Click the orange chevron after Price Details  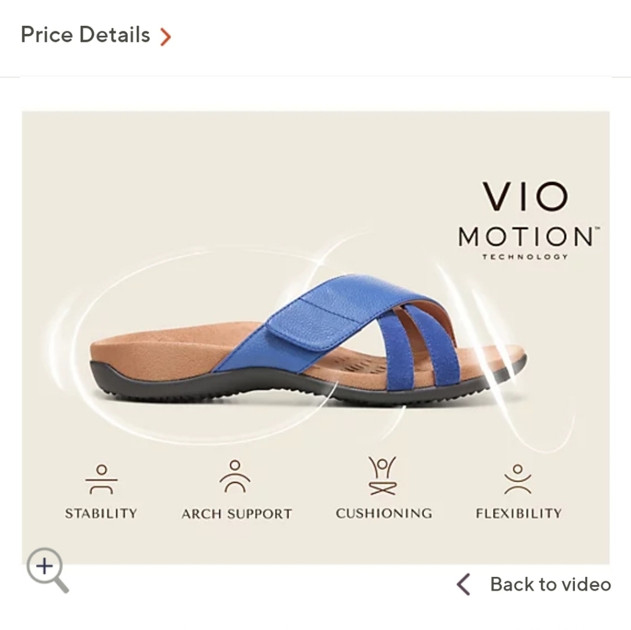click(165, 36)
